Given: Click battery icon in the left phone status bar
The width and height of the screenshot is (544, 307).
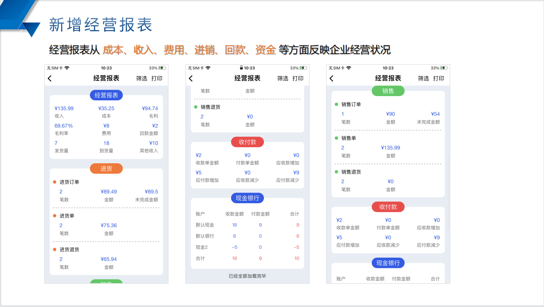Looking at the screenshot, I should point(162,68).
